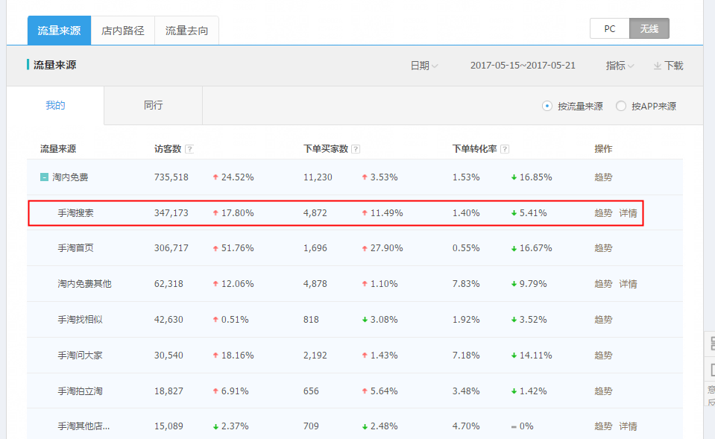Click the question mark icon next to 下单买家数
This screenshot has height=439, width=715.
tap(356, 148)
